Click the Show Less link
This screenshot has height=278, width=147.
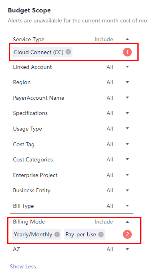pyautogui.click(x=23, y=266)
